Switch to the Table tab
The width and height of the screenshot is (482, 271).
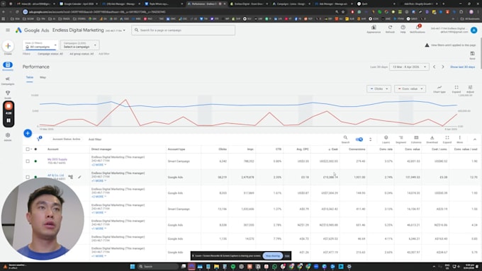tap(30, 77)
